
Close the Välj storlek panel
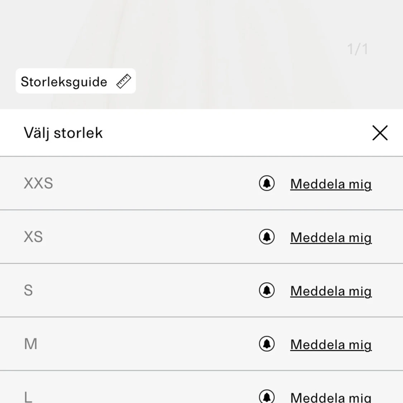click(x=380, y=133)
